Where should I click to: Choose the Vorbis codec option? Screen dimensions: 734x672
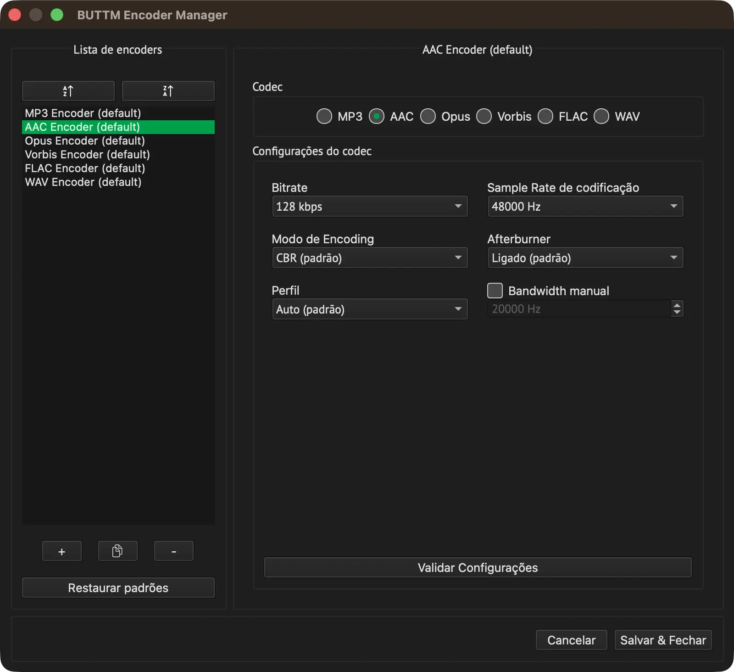coord(484,116)
